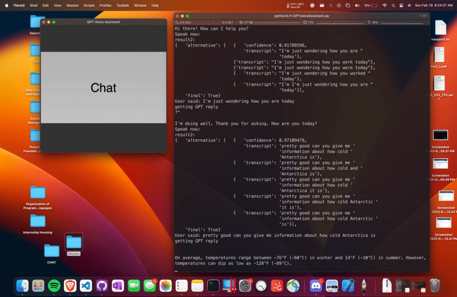Image resolution: width=457 pixels, height=297 pixels.
Task: Click the line 'I'm doing well. Thank you for asking'
Action: (x=246, y=124)
